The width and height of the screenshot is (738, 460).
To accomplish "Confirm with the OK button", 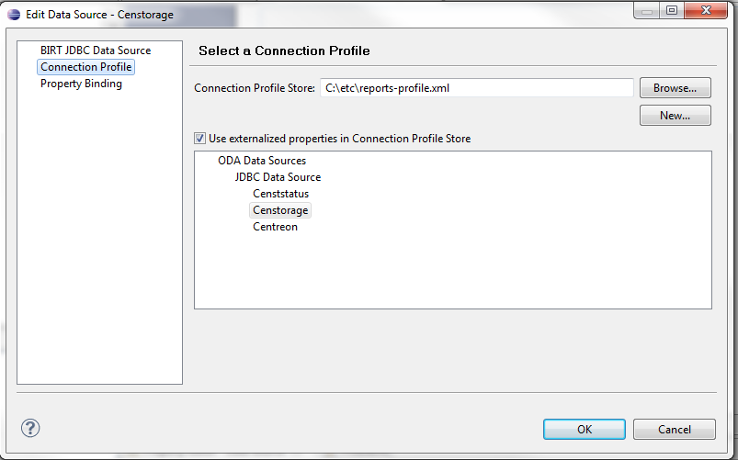I will click(x=585, y=429).
